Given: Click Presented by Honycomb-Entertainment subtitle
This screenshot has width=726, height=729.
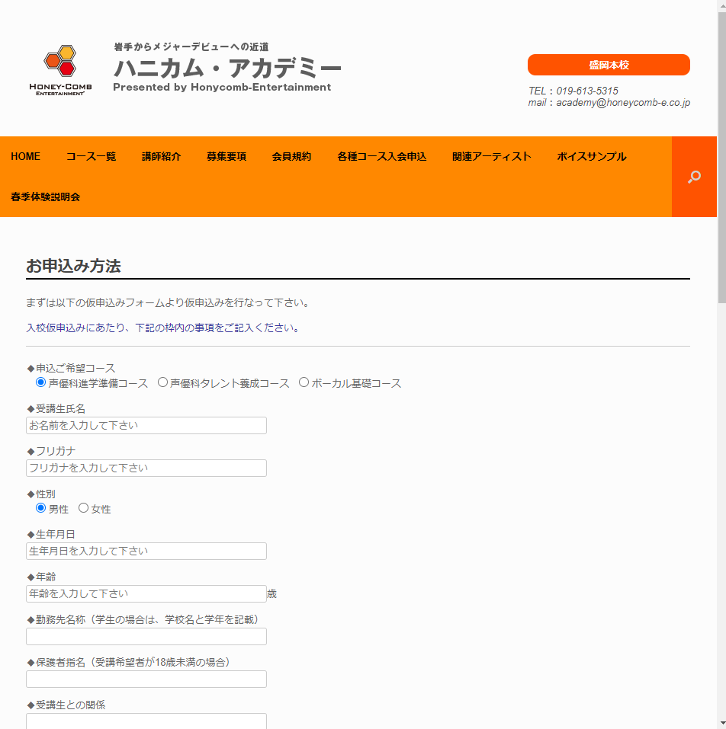Looking at the screenshot, I should coord(222,87).
